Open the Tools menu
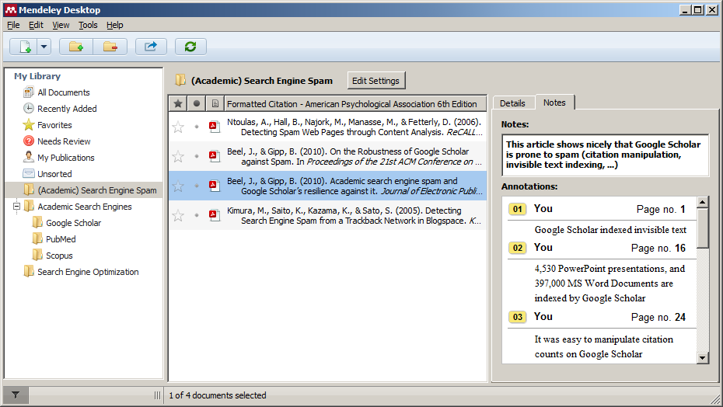723x407 pixels. [x=88, y=25]
